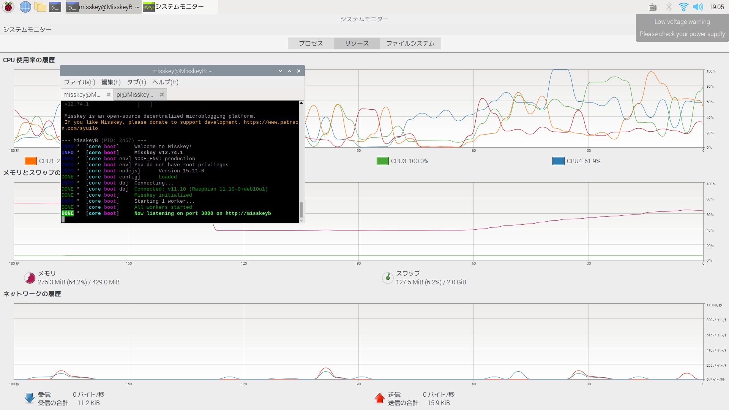
Task: Open the Bluetooth tray menu
Action: click(669, 7)
